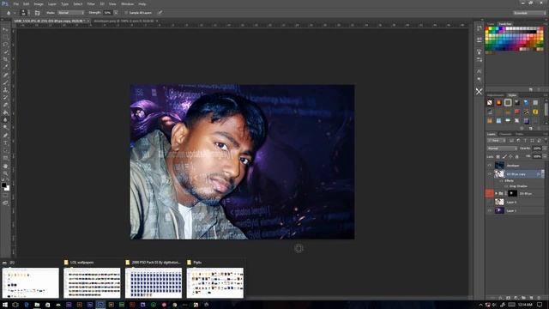Select the Pen tool
This screenshot has height=309, width=549.
click(x=6, y=136)
